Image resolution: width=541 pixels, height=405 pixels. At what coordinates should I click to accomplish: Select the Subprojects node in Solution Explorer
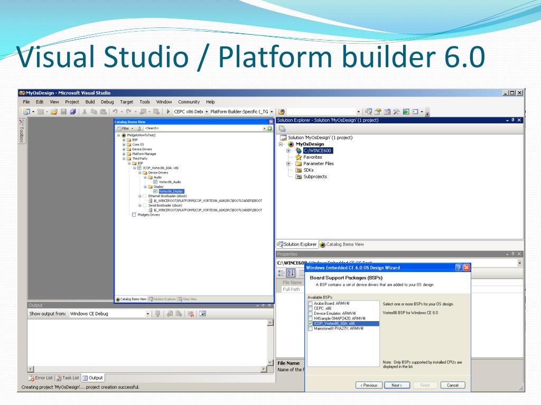click(x=315, y=177)
